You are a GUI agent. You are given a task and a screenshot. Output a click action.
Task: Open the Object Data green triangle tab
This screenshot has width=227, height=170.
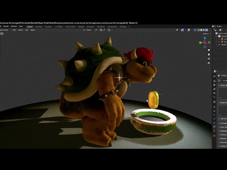pyautogui.click(x=214, y=127)
